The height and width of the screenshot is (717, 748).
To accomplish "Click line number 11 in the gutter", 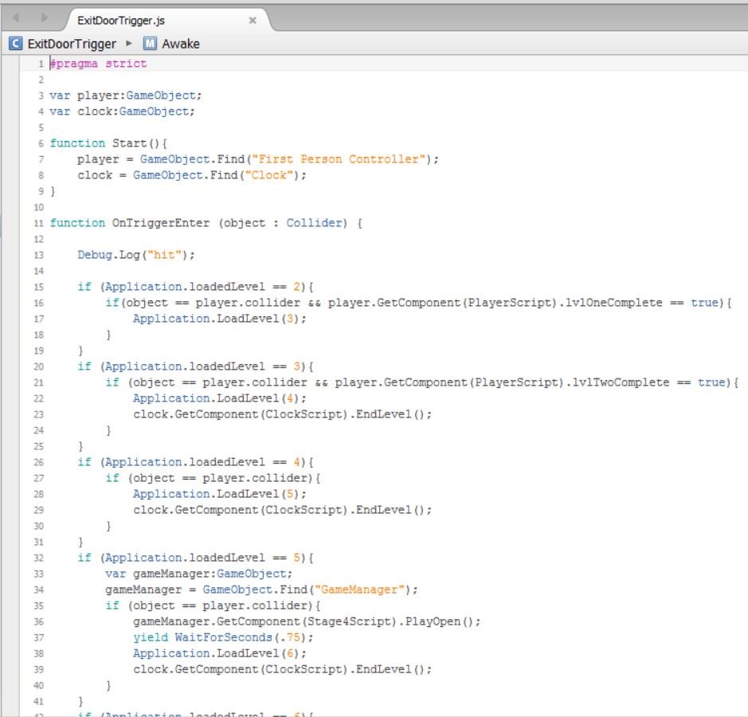I will (x=38, y=223).
